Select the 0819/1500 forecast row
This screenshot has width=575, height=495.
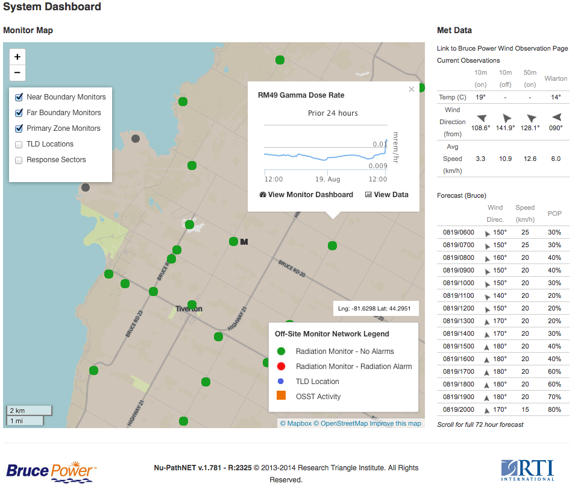click(x=503, y=347)
